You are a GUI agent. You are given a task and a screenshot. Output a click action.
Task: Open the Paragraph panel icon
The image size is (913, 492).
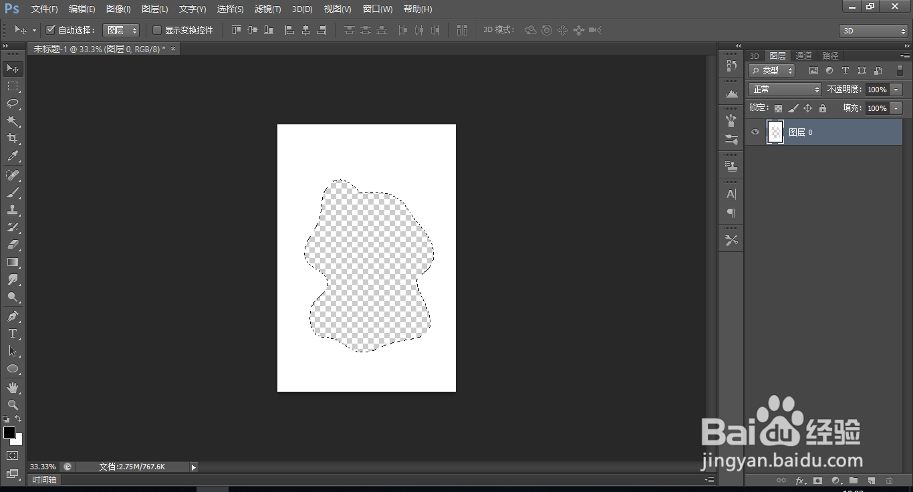click(x=731, y=213)
